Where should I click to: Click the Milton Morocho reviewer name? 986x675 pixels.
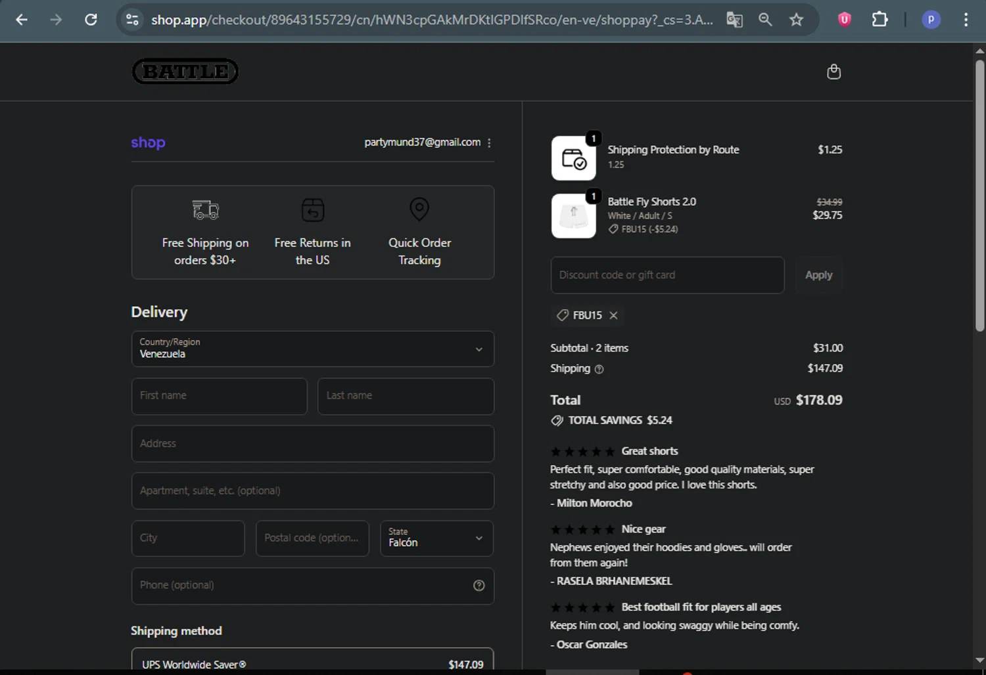pos(594,503)
